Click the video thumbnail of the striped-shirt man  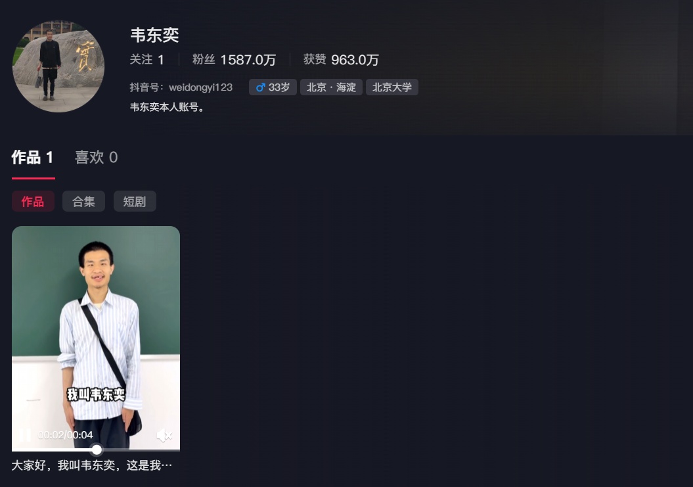tap(96, 338)
